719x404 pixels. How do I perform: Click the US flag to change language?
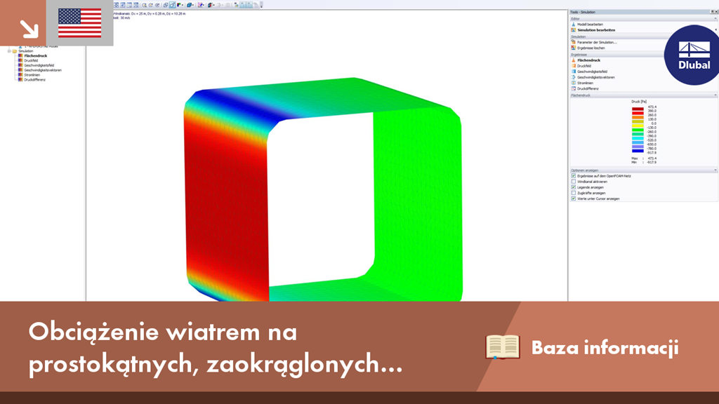79,23
